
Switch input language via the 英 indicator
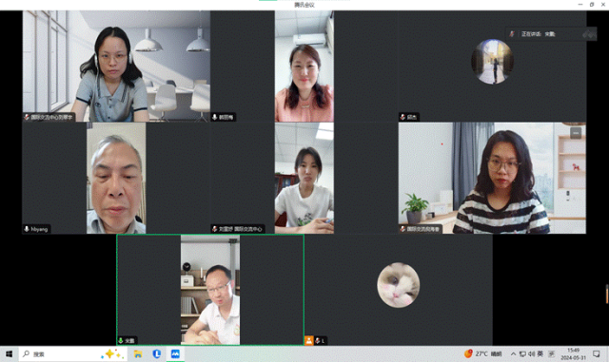pos(540,353)
